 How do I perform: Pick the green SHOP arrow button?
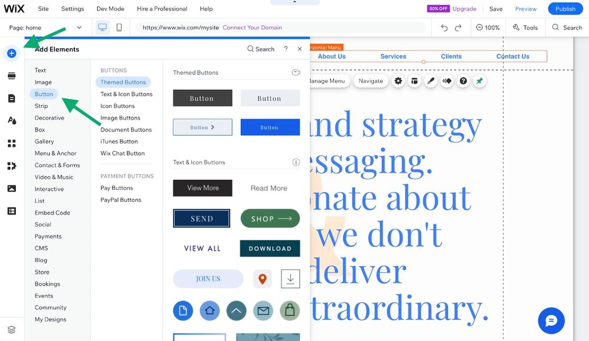(270, 218)
